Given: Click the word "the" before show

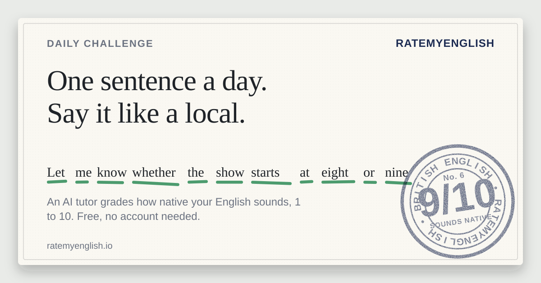Looking at the screenshot, I should pyautogui.click(x=196, y=172).
